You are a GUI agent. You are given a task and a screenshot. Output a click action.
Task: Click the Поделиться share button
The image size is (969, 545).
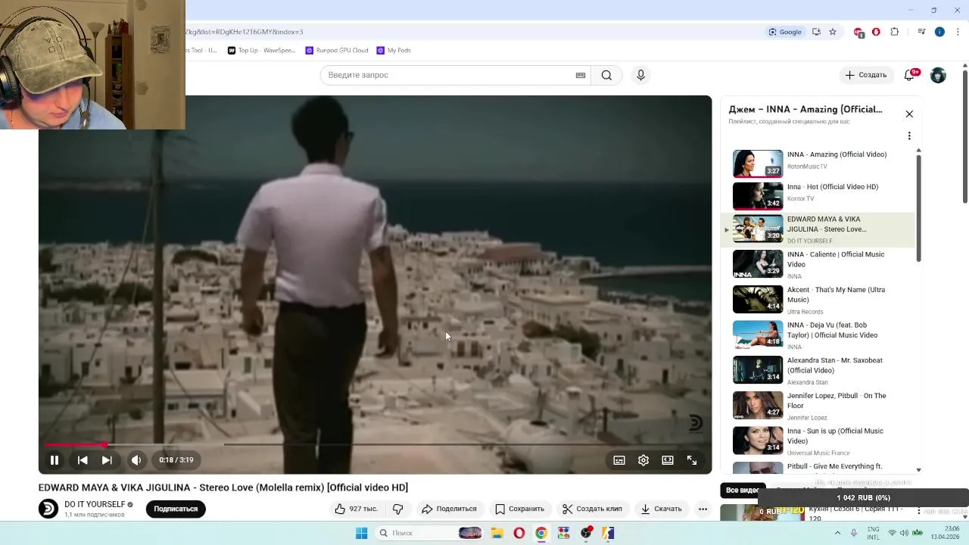point(449,509)
